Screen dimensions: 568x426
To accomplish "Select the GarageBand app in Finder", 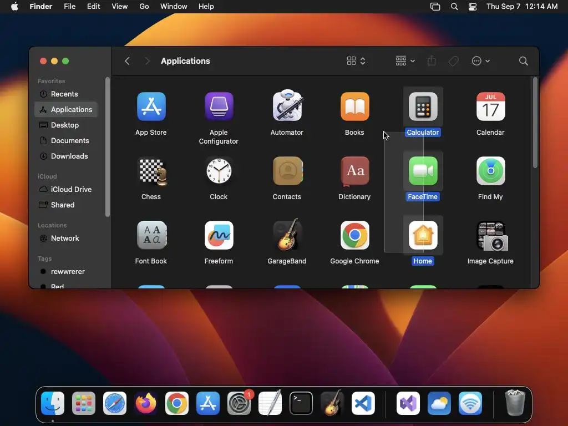I will point(287,235).
